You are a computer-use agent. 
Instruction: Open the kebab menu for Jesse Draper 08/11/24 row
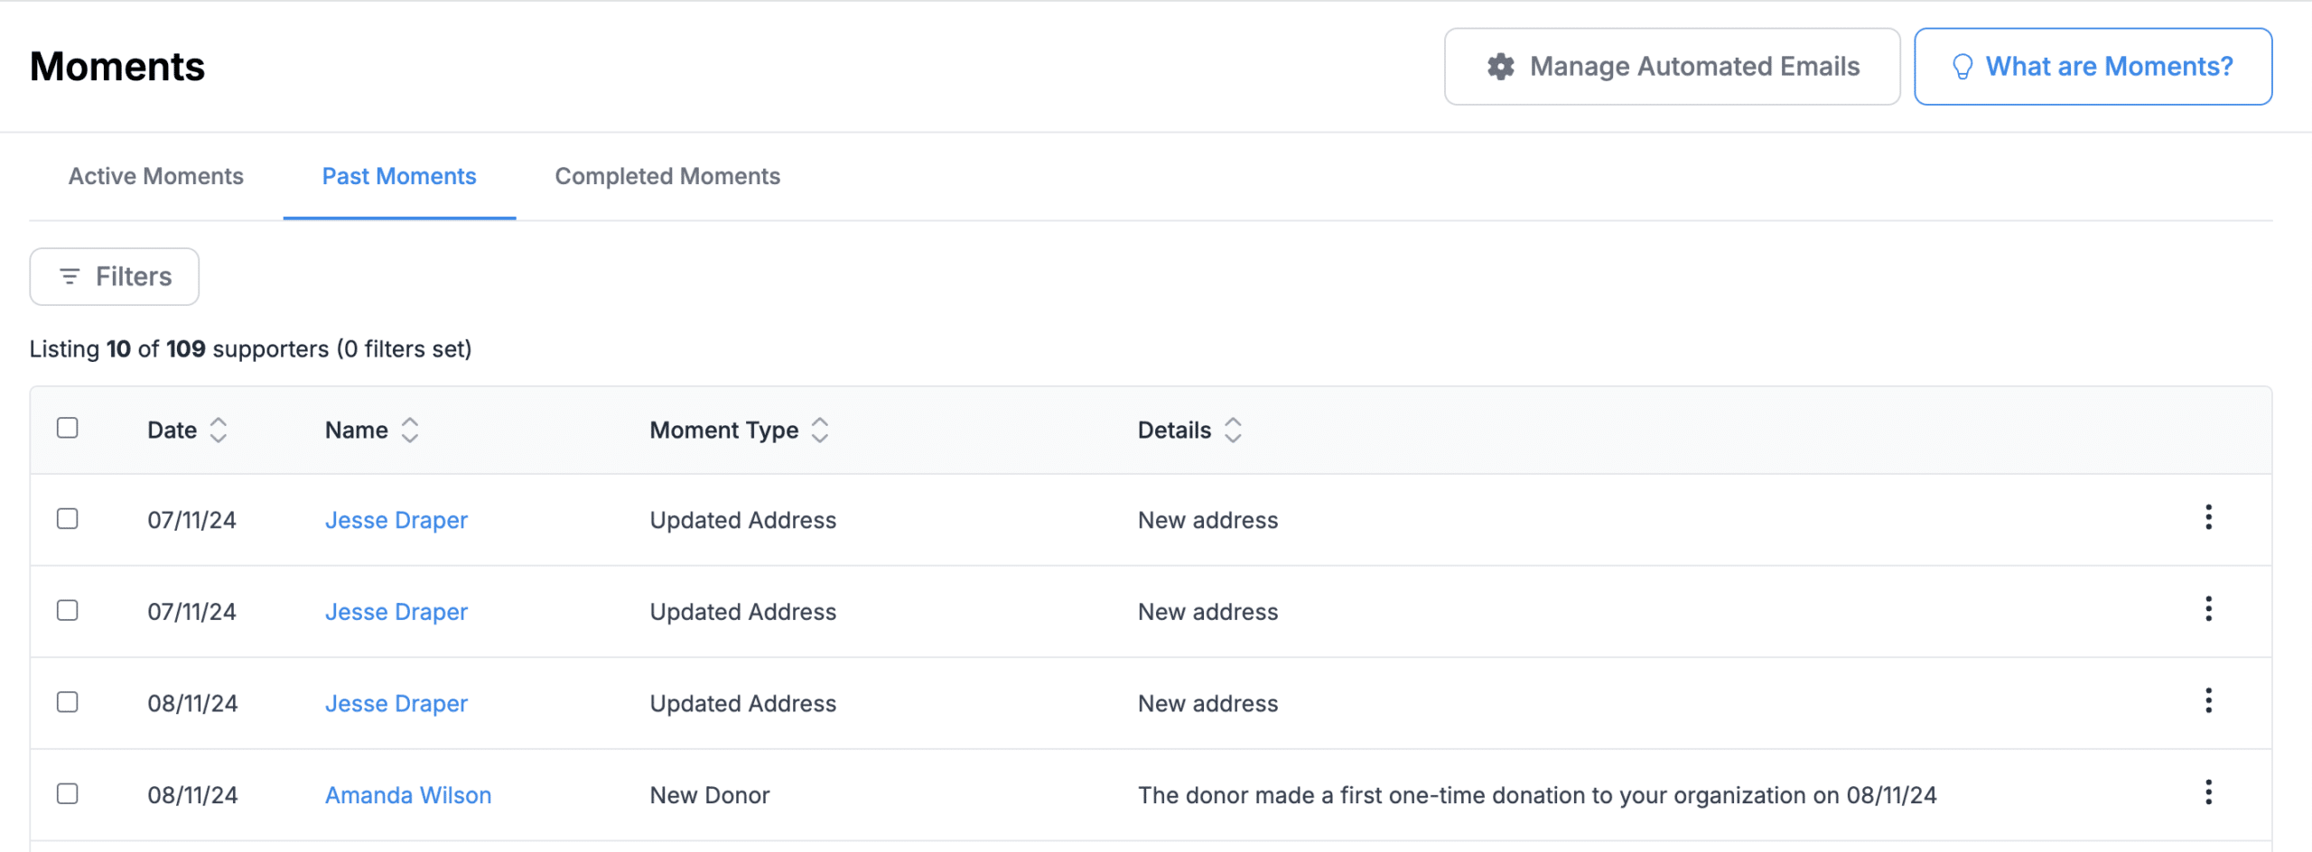(2208, 701)
